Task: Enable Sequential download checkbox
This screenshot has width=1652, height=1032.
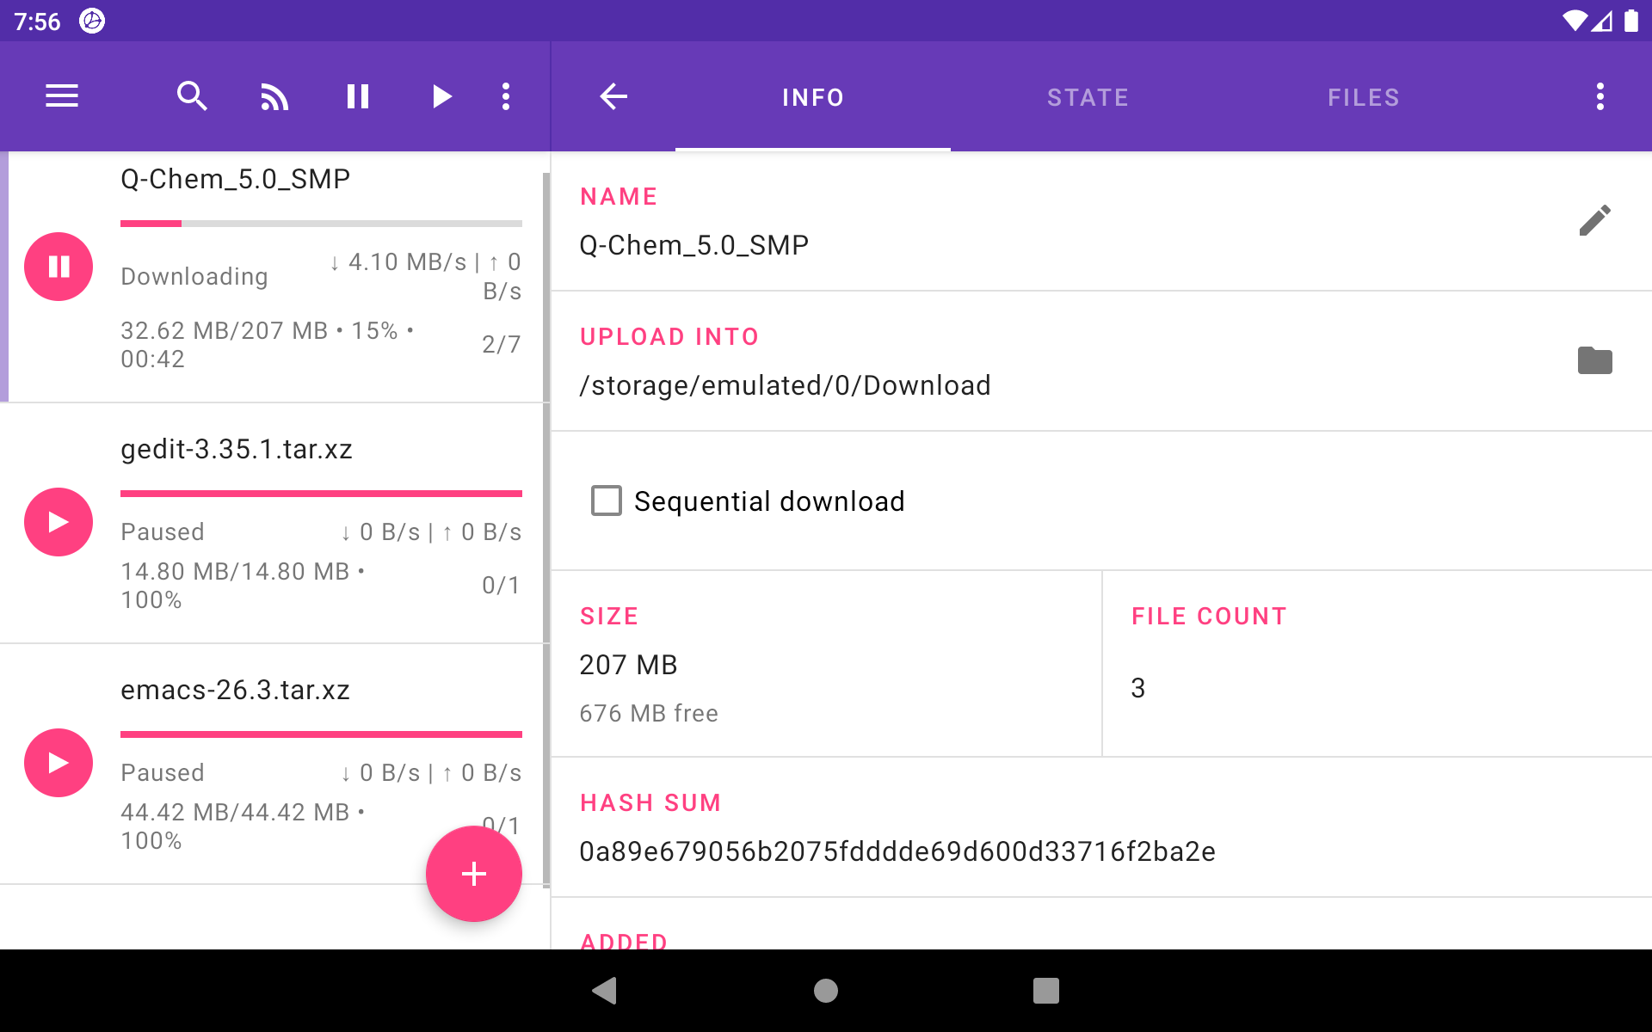Action: tap(607, 501)
